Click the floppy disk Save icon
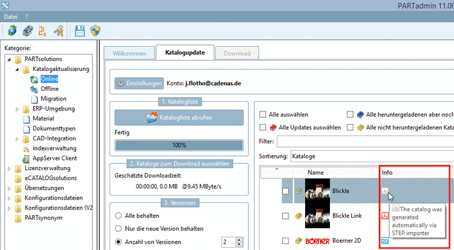 (x=80, y=31)
